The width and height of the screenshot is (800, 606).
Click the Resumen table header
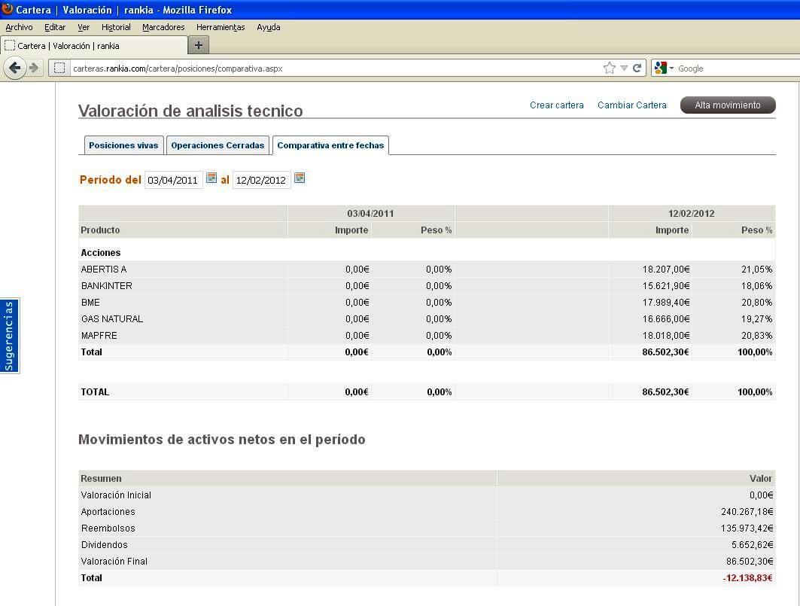point(101,478)
